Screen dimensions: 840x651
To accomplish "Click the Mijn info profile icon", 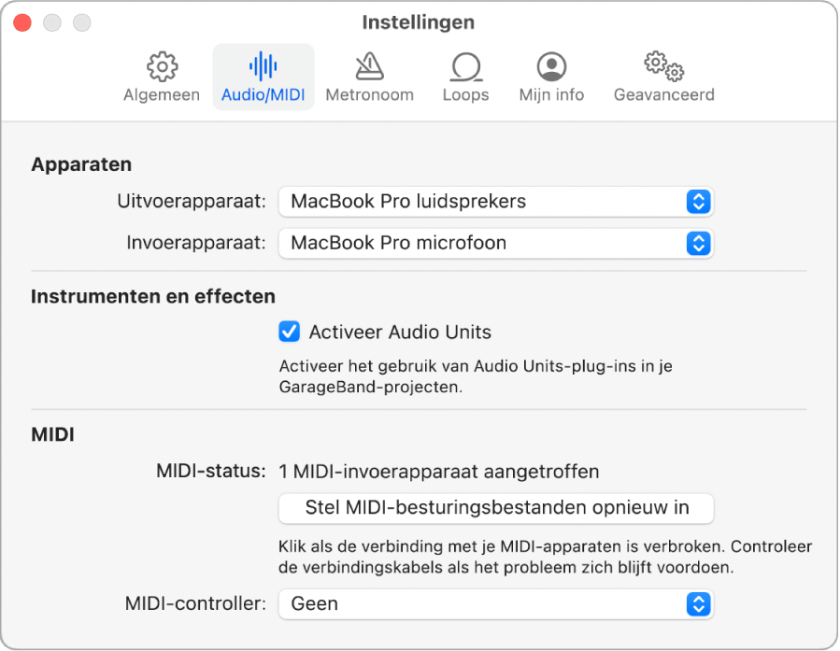I will coord(550,66).
